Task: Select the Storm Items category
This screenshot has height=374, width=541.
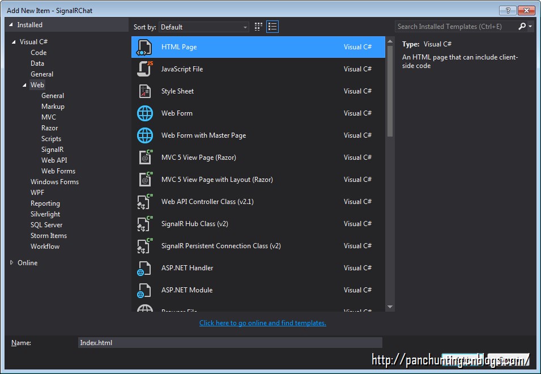Action: tap(49, 235)
